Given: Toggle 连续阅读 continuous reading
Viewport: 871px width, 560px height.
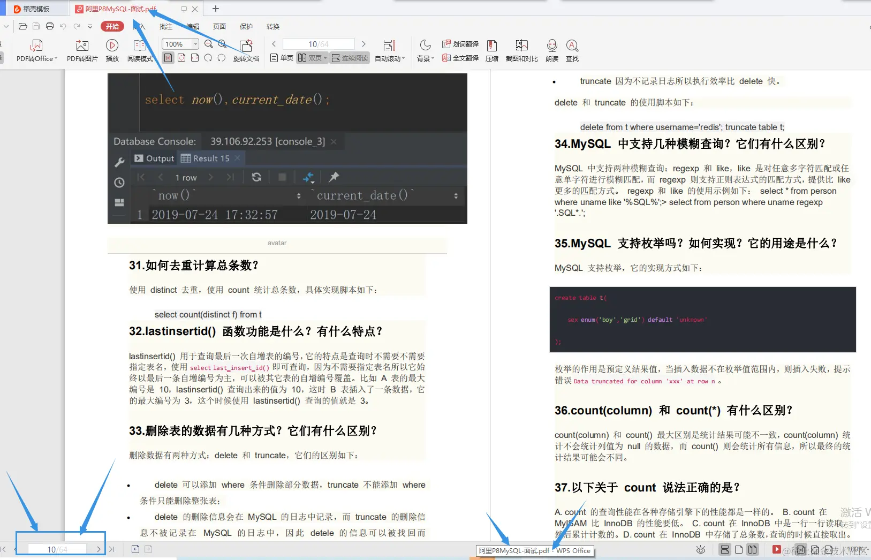Looking at the screenshot, I should tap(350, 58).
